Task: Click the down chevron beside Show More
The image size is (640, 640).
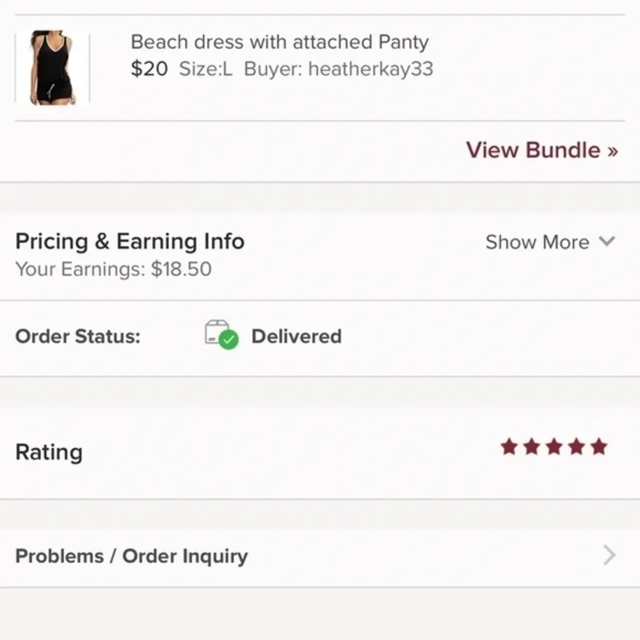Action: coord(607,241)
